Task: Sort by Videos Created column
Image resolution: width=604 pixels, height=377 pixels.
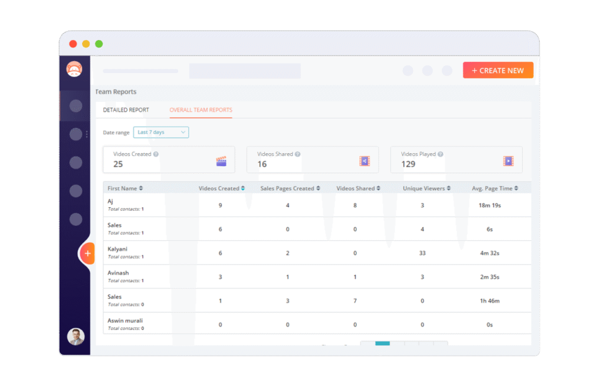Action: click(x=243, y=188)
